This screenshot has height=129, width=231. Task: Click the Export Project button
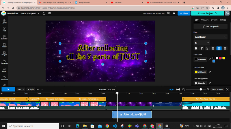coord(207,13)
